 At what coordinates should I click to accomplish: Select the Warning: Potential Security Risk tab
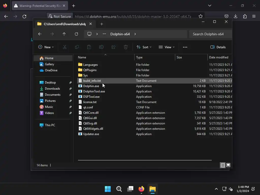click(x=40, y=6)
